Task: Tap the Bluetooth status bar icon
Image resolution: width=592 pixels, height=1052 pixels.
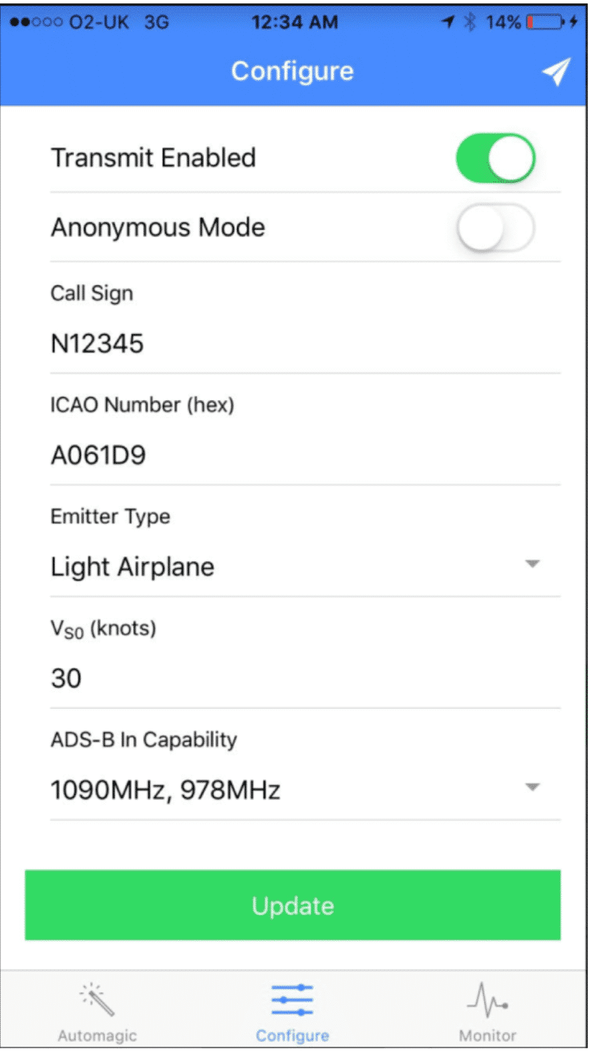Action: tap(470, 23)
